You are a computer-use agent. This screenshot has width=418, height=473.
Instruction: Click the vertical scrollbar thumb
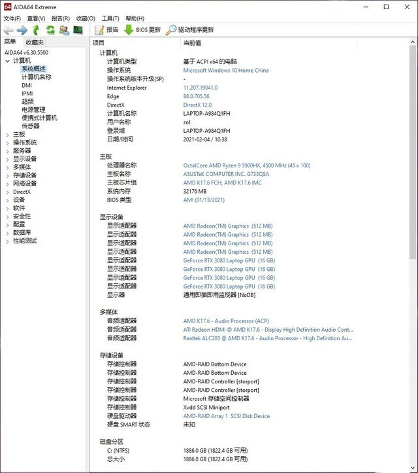tap(413, 152)
